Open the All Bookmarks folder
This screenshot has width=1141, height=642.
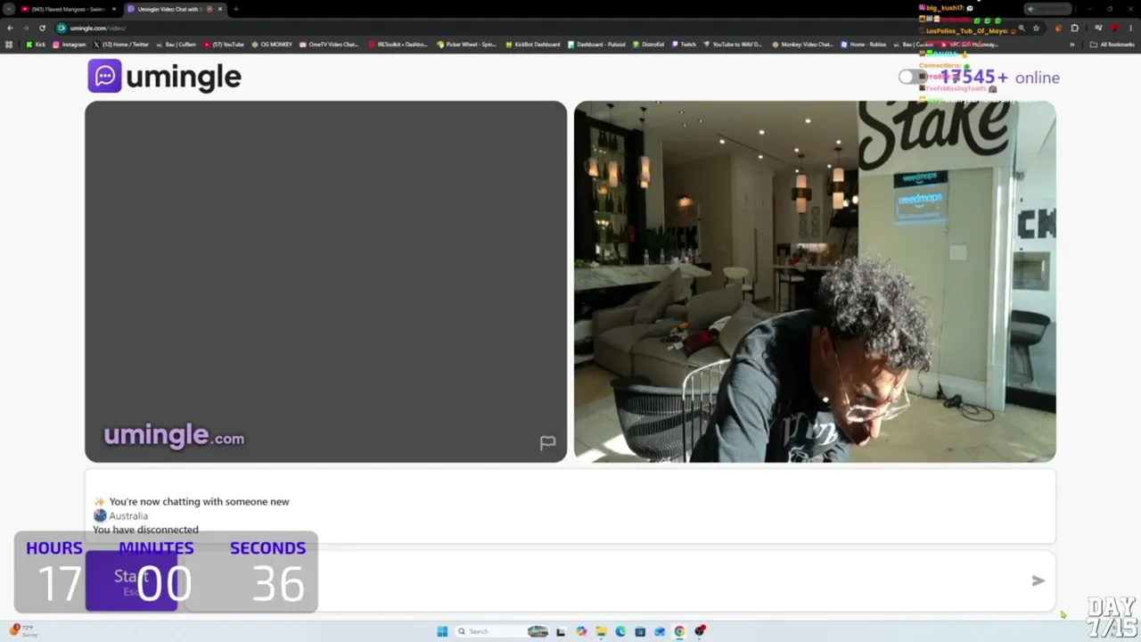click(1112, 45)
